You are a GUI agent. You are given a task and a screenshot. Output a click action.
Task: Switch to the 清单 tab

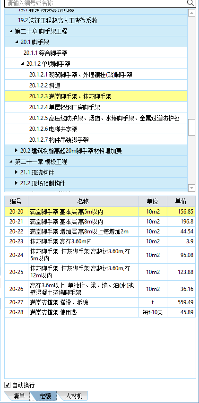click(x=18, y=396)
